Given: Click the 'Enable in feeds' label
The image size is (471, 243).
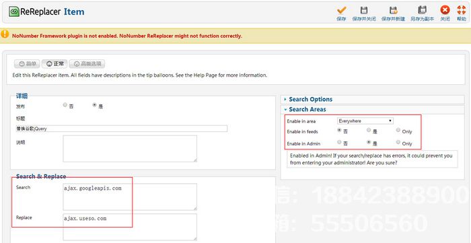Looking at the screenshot, I should click(x=302, y=131).
